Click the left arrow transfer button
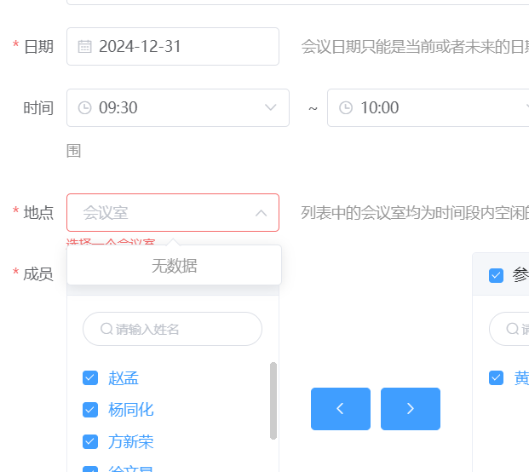The image size is (529, 472). click(x=341, y=409)
